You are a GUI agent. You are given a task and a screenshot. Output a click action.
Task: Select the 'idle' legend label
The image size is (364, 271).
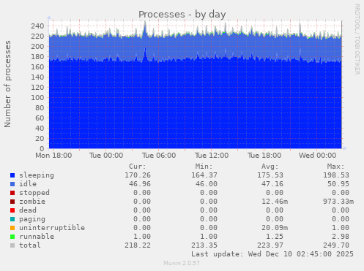(x=28, y=184)
